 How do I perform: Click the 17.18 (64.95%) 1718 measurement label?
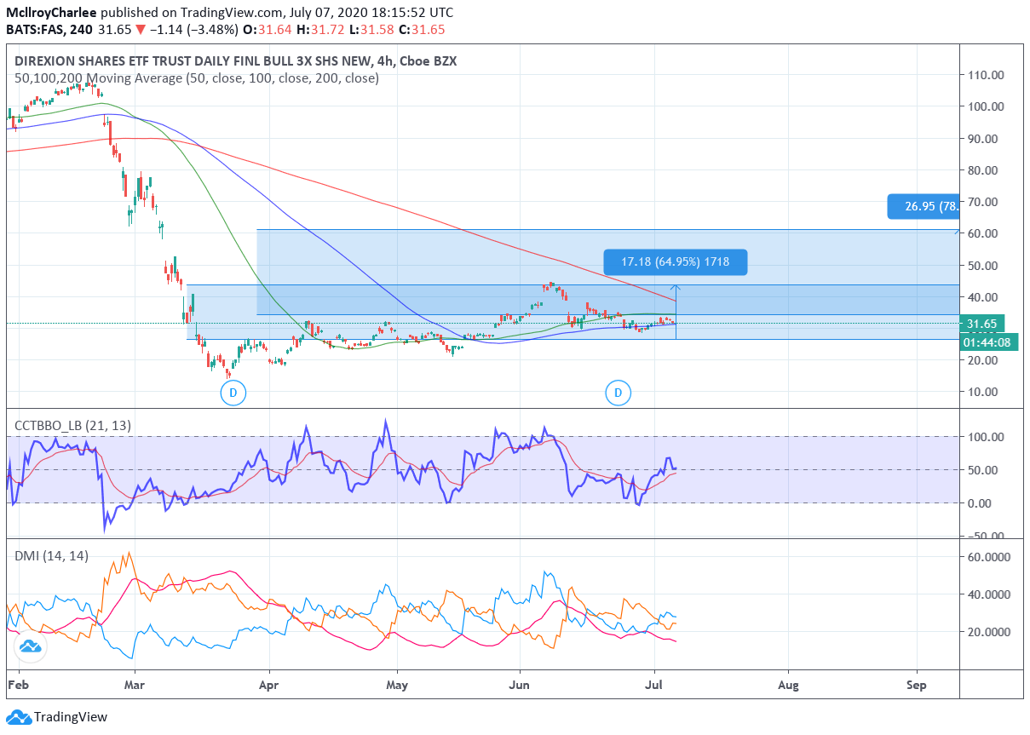[676, 262]
